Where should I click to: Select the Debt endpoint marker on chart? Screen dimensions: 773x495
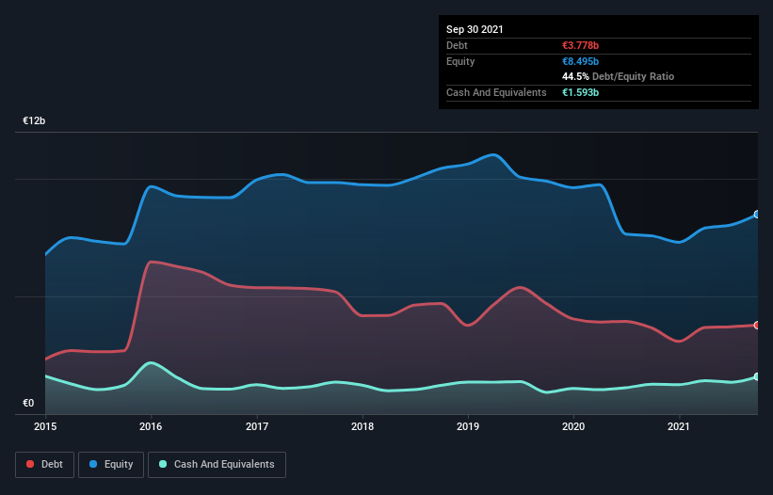(757, 325)
